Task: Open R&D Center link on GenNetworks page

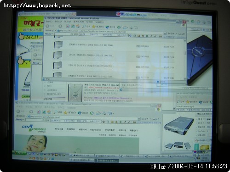Action: [x=96, y=130]
